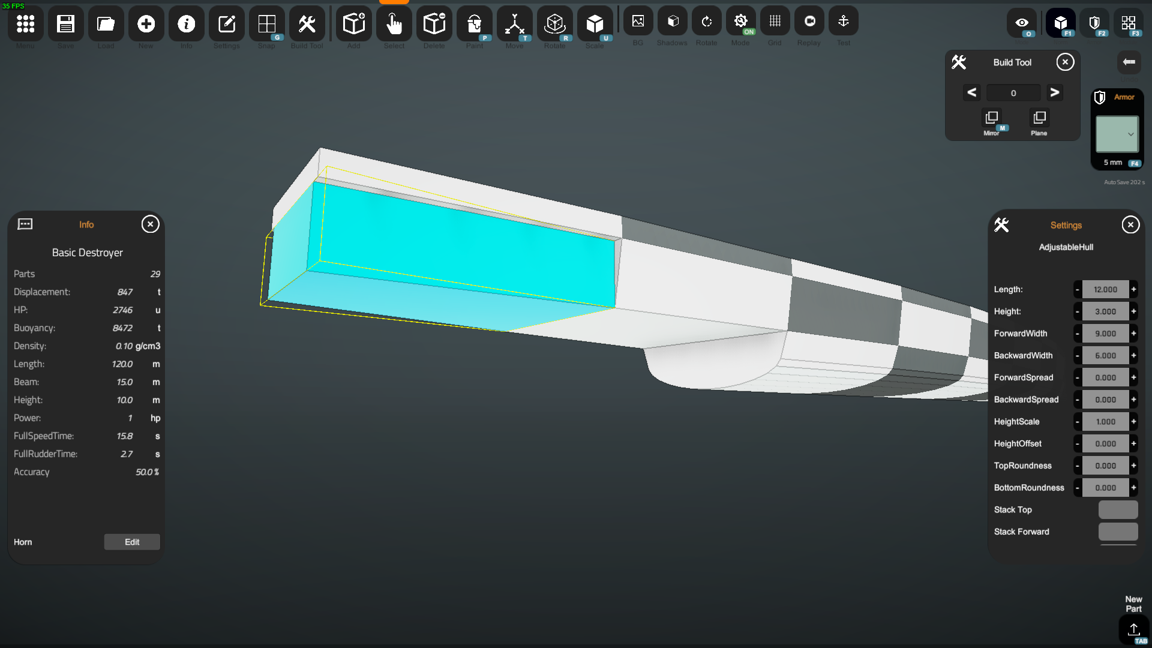
Task: Toggle Shadows display option
Action: coord(672,22)
